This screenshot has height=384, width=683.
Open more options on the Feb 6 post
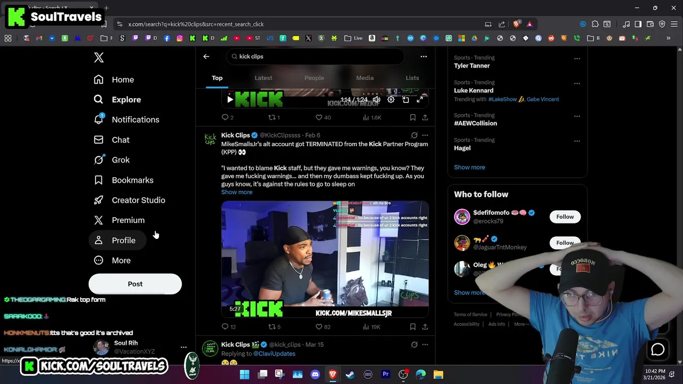click(x=425, y=135)
